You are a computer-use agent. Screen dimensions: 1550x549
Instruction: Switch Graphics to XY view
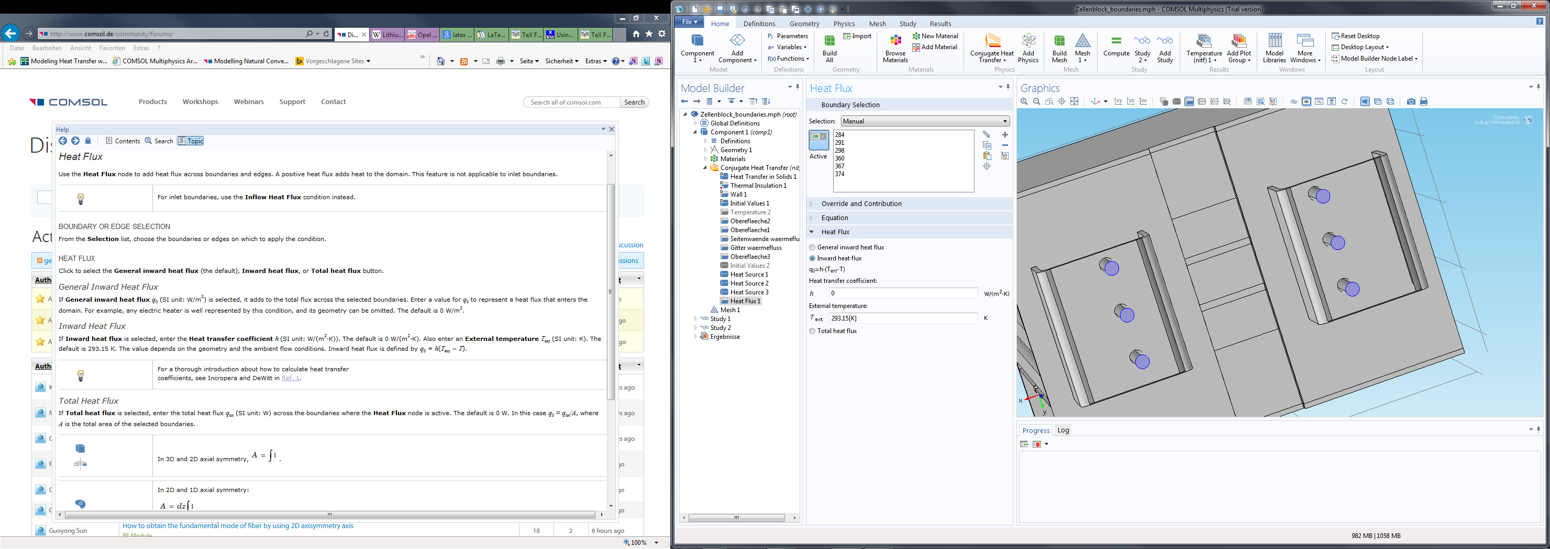[x=1118, y=101]
